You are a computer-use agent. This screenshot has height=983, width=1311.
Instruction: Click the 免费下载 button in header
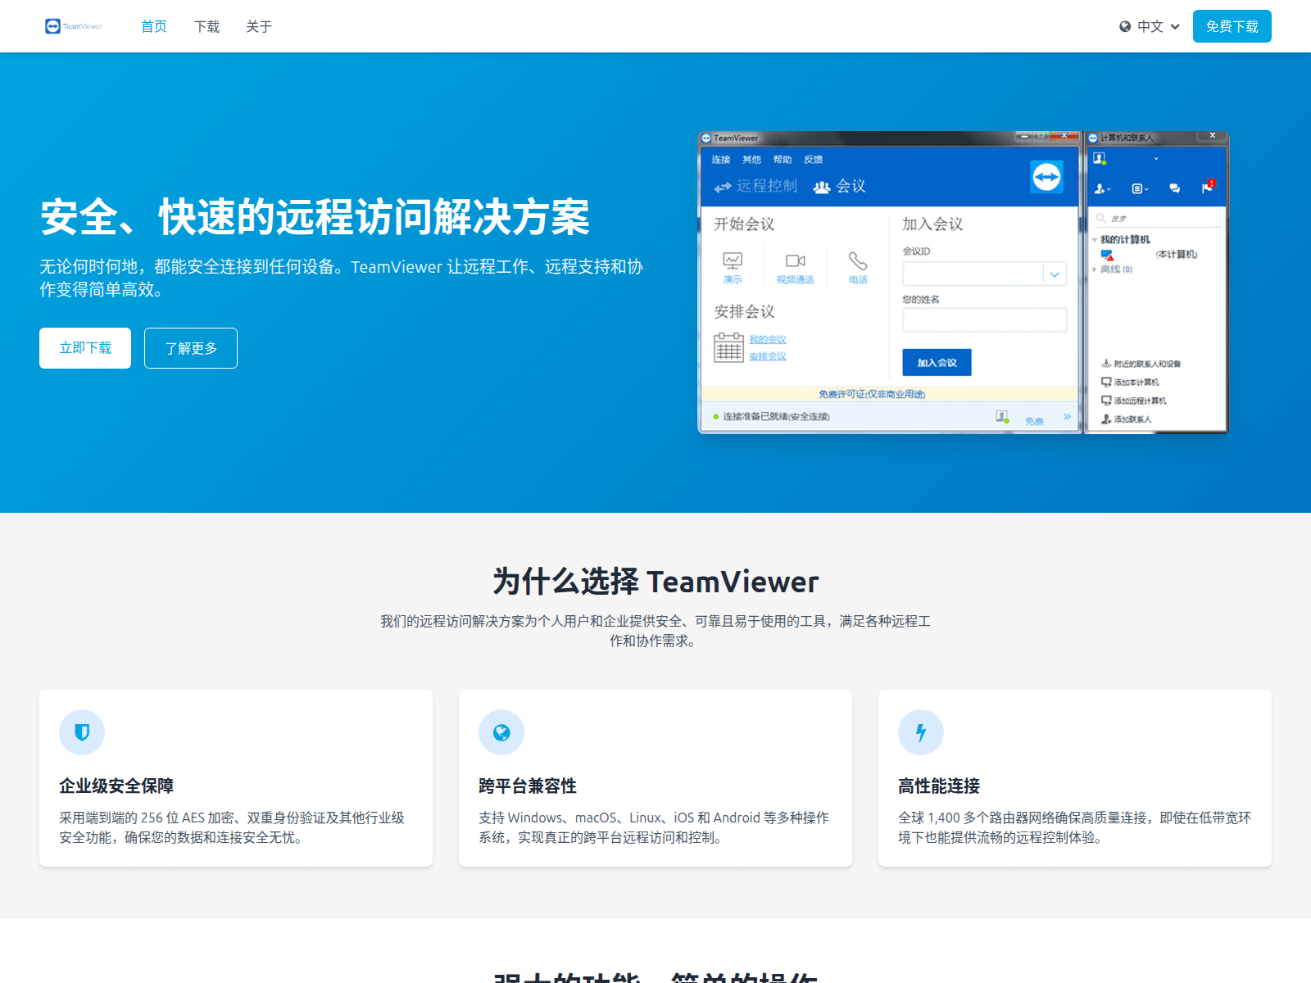click(1232, 26)
